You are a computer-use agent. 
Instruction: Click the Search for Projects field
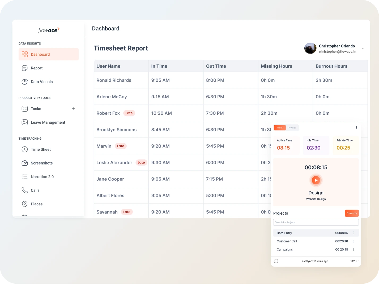point(316,222)
